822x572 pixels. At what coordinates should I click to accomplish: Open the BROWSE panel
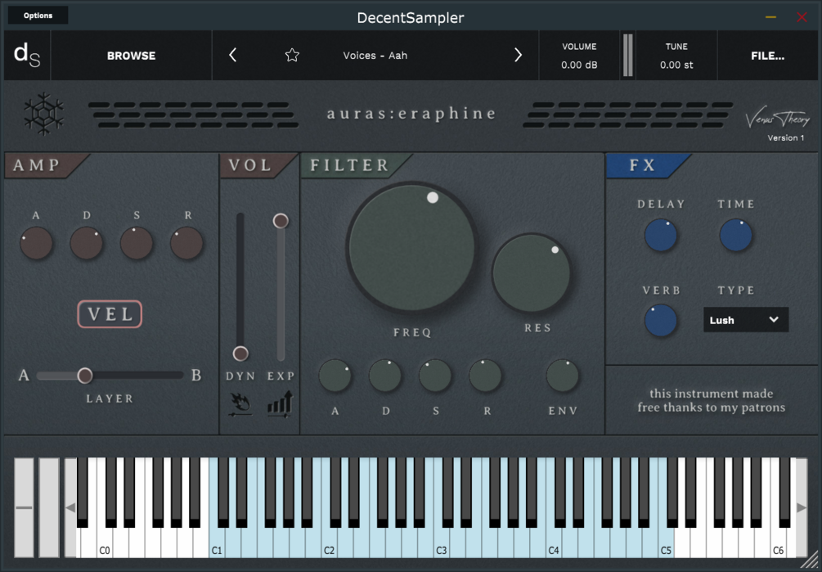tap(131, 56)
